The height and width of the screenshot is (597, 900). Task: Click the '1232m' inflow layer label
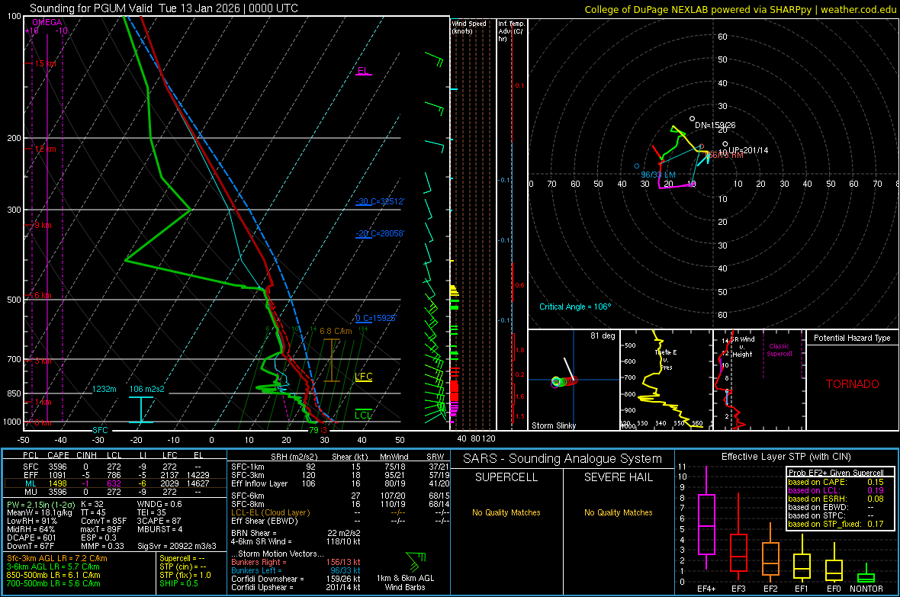point(104,389)
